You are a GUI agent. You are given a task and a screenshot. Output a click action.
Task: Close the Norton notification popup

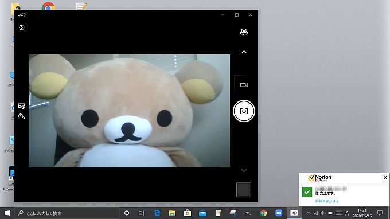point(385,178)
